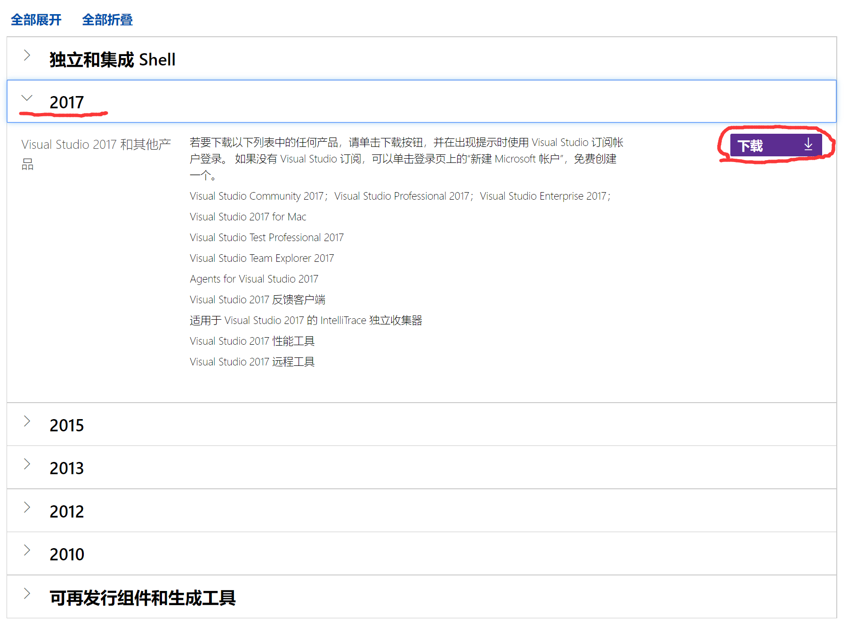
Task: Open the 2013 heading row
Action: pyautogui.click(x=66, y=469)
